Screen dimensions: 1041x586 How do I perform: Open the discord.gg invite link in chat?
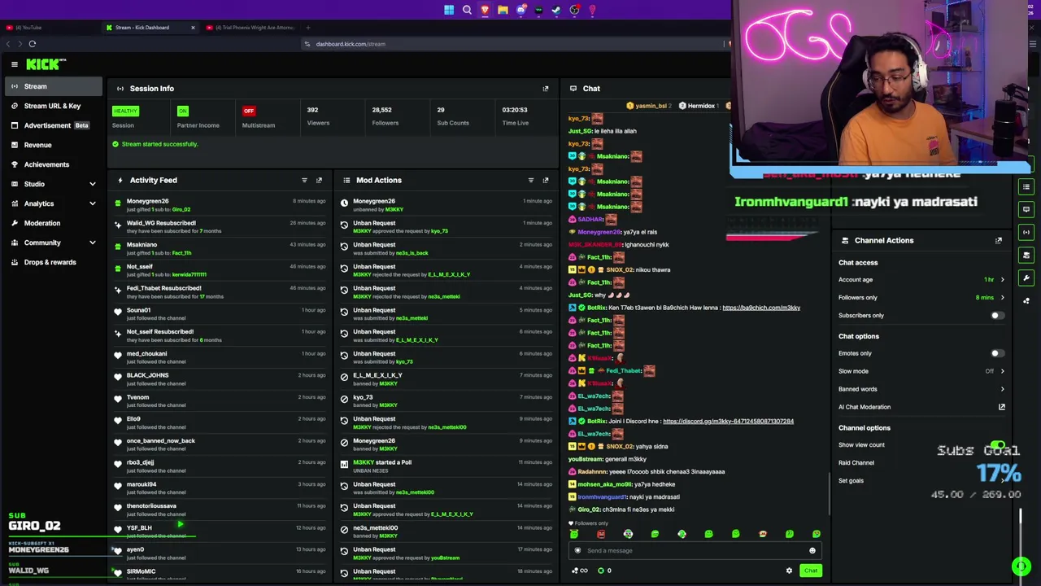point(728,422)
